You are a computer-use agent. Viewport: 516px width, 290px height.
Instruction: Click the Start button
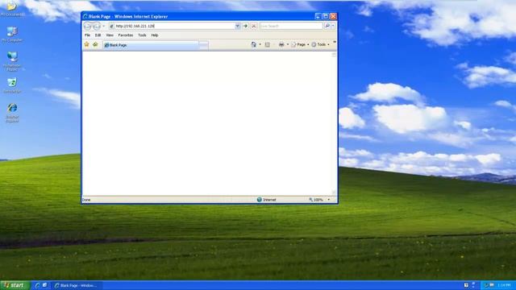(x=15, y=285)
